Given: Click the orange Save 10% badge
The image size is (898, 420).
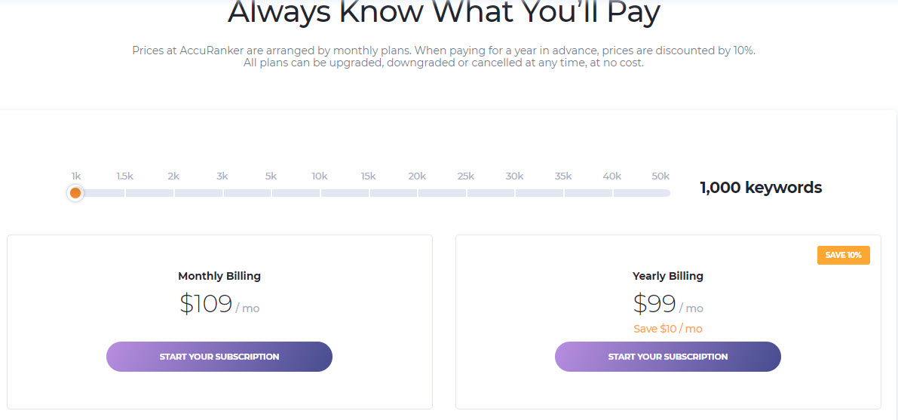Looking at the screenshot, I should (x=843, y=255).
